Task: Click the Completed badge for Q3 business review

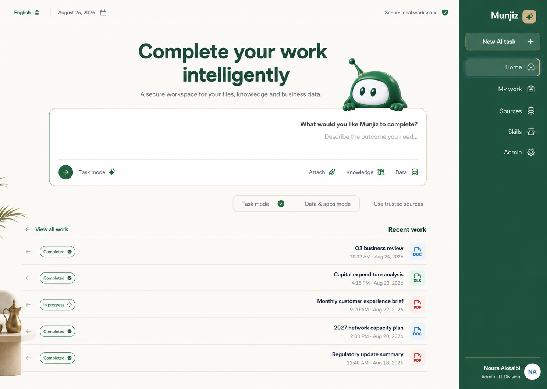Action: coord(57,252)
